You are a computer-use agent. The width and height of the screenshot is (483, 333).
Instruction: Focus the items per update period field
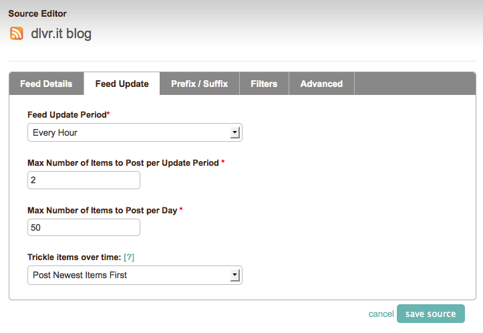point(84,180)
